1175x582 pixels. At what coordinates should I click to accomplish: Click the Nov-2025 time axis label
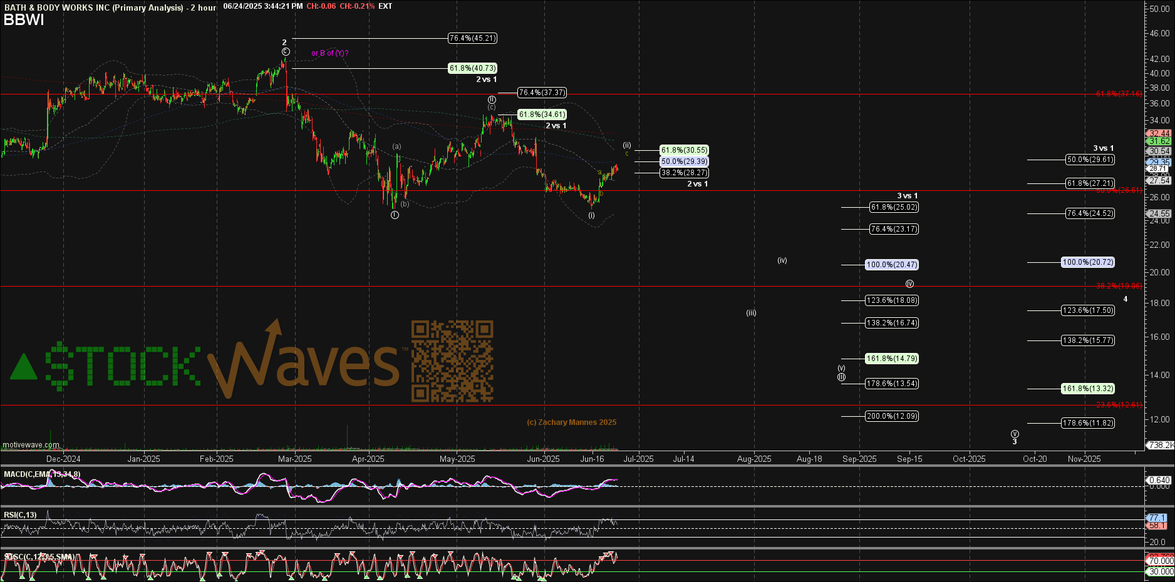pyautogui.click(x=1084, y=459)
